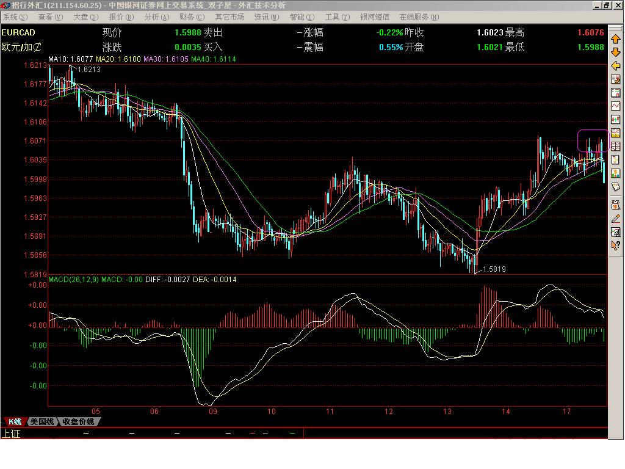Click the current price 1.5988 next to 现价
The width and height of the screenshot is (625, 469).
(188, 33)
